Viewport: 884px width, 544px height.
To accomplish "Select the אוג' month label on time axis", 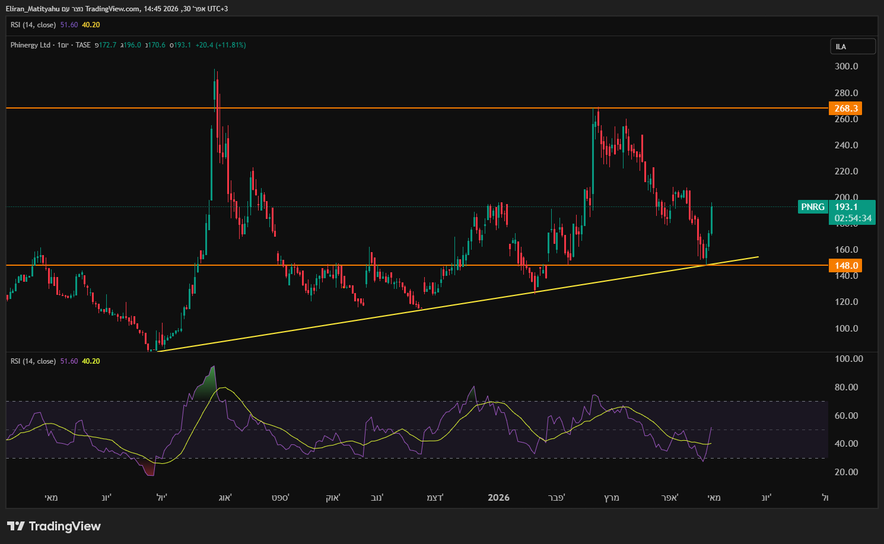I will [x=225, y=497].
